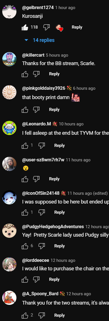Dislike the Kurosanji comment

(x=46, y=27)
